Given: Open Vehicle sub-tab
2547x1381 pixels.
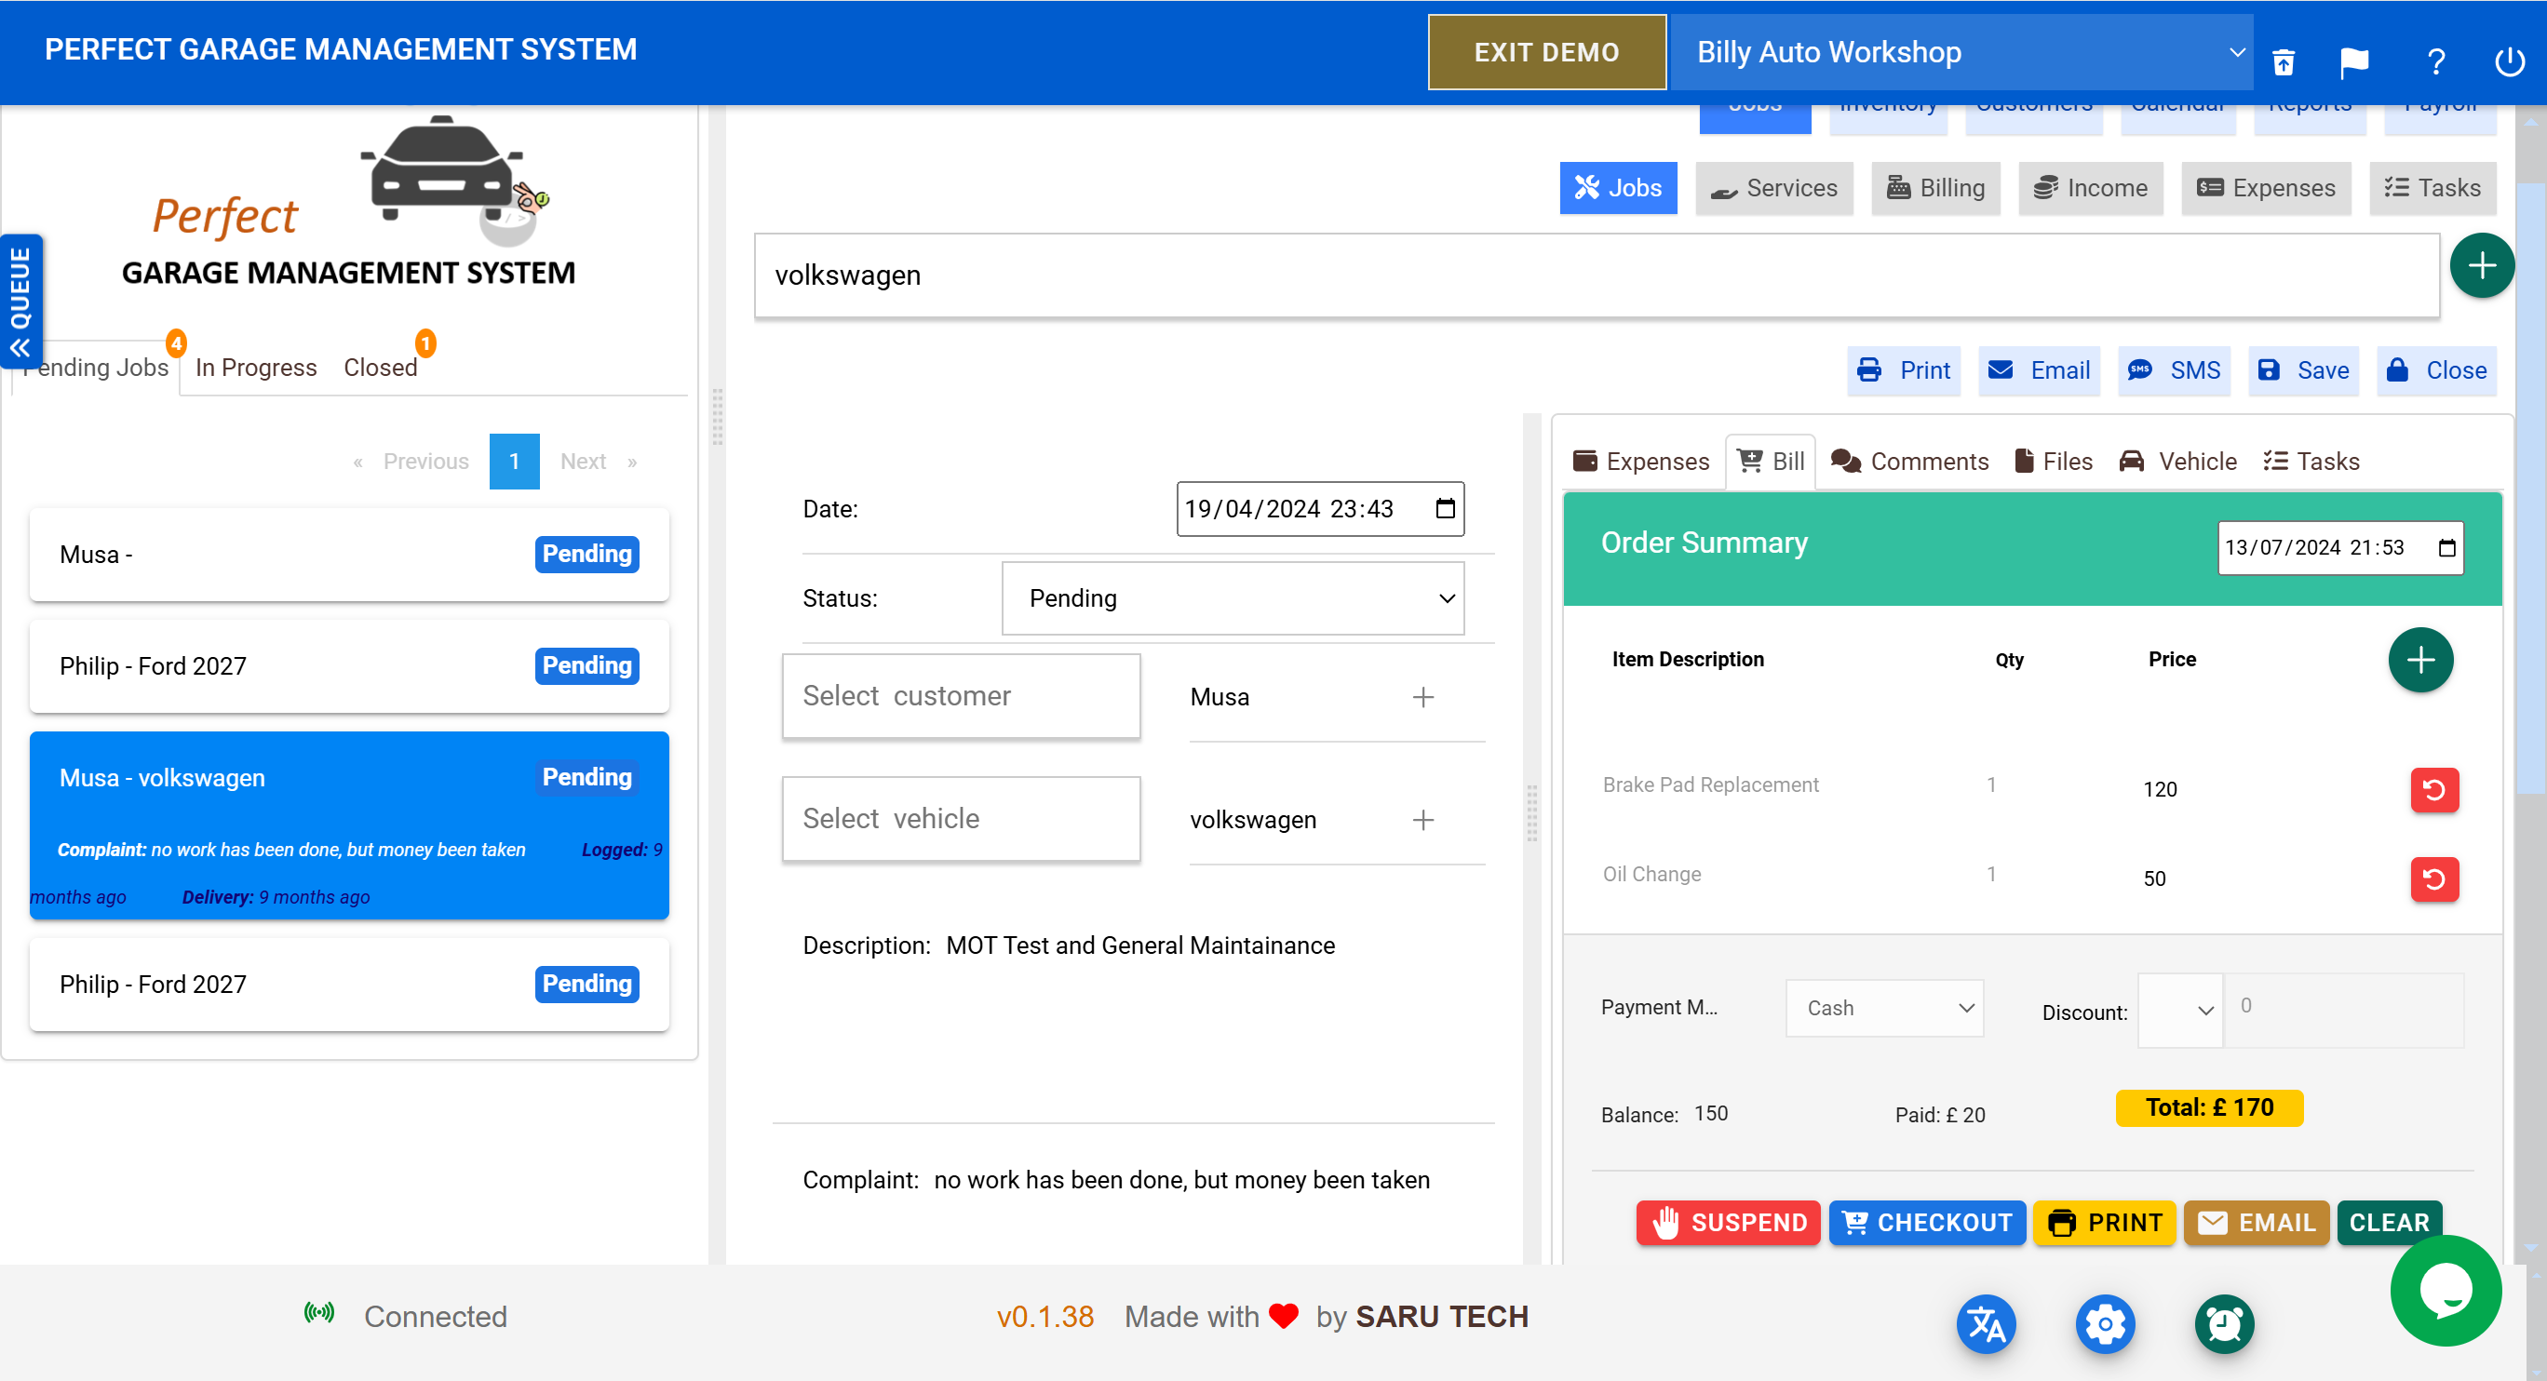Looking at the screenshot, I should (x=2177, y=462).
